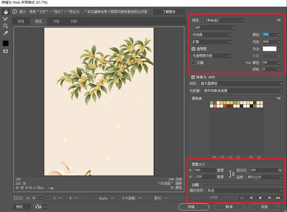This screenshot has height=212, width=287.
Task: Go to next animation frame
Action: coord(270,198)
